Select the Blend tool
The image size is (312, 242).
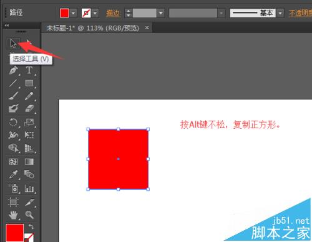coord(29,174)
